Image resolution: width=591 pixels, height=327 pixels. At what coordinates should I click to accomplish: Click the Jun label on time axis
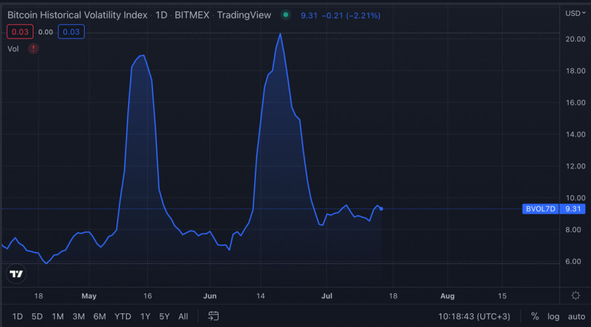click(210, 296)
